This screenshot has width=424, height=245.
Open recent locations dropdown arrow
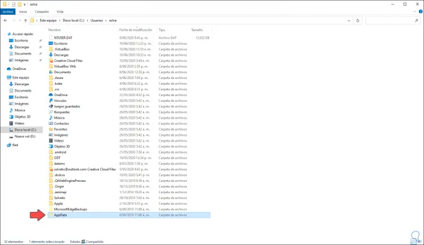click(x=20, y=20)
